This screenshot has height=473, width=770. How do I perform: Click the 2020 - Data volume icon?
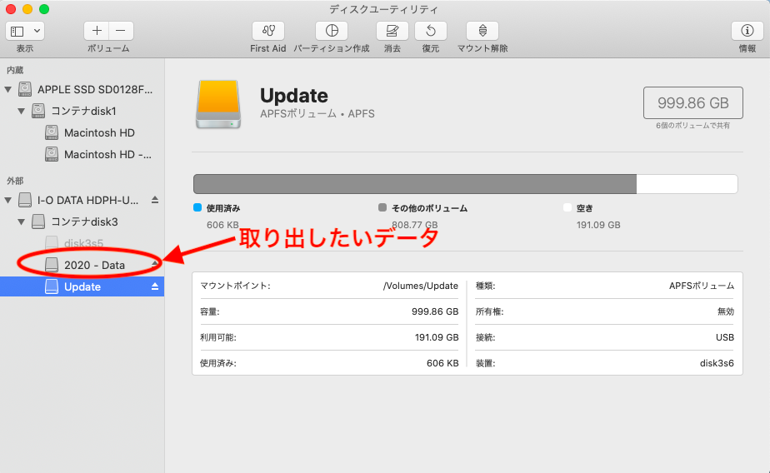pyautogui.click(x=52, y=265)
